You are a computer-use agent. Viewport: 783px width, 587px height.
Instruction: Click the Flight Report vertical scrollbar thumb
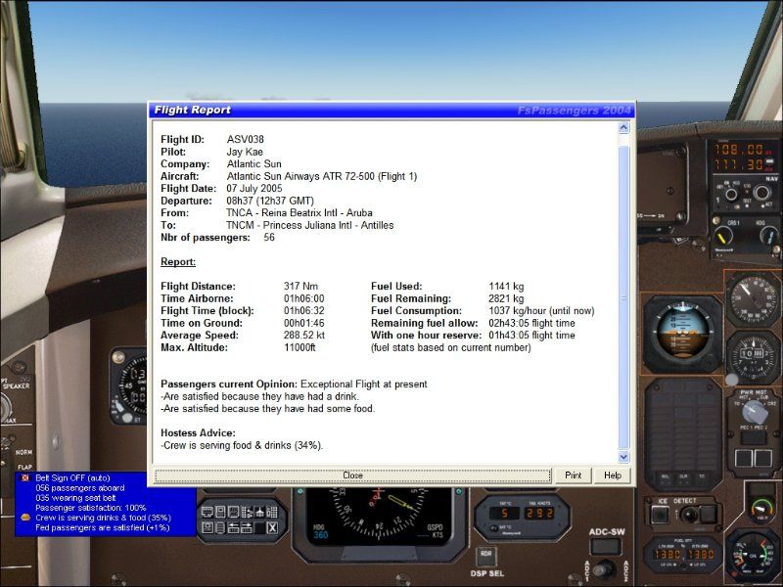[x=623, y=297]
